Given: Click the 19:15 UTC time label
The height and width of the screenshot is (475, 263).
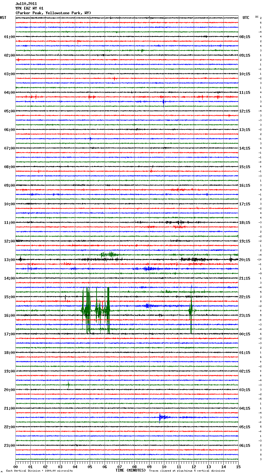Looking at the screenshot, I should (x=245, y=241).
